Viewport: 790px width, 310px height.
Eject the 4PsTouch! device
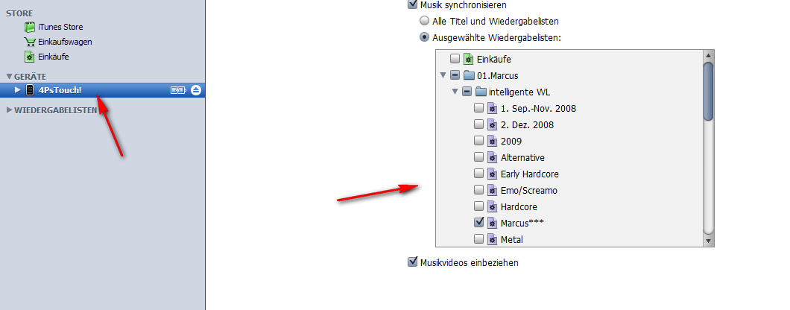196,90
